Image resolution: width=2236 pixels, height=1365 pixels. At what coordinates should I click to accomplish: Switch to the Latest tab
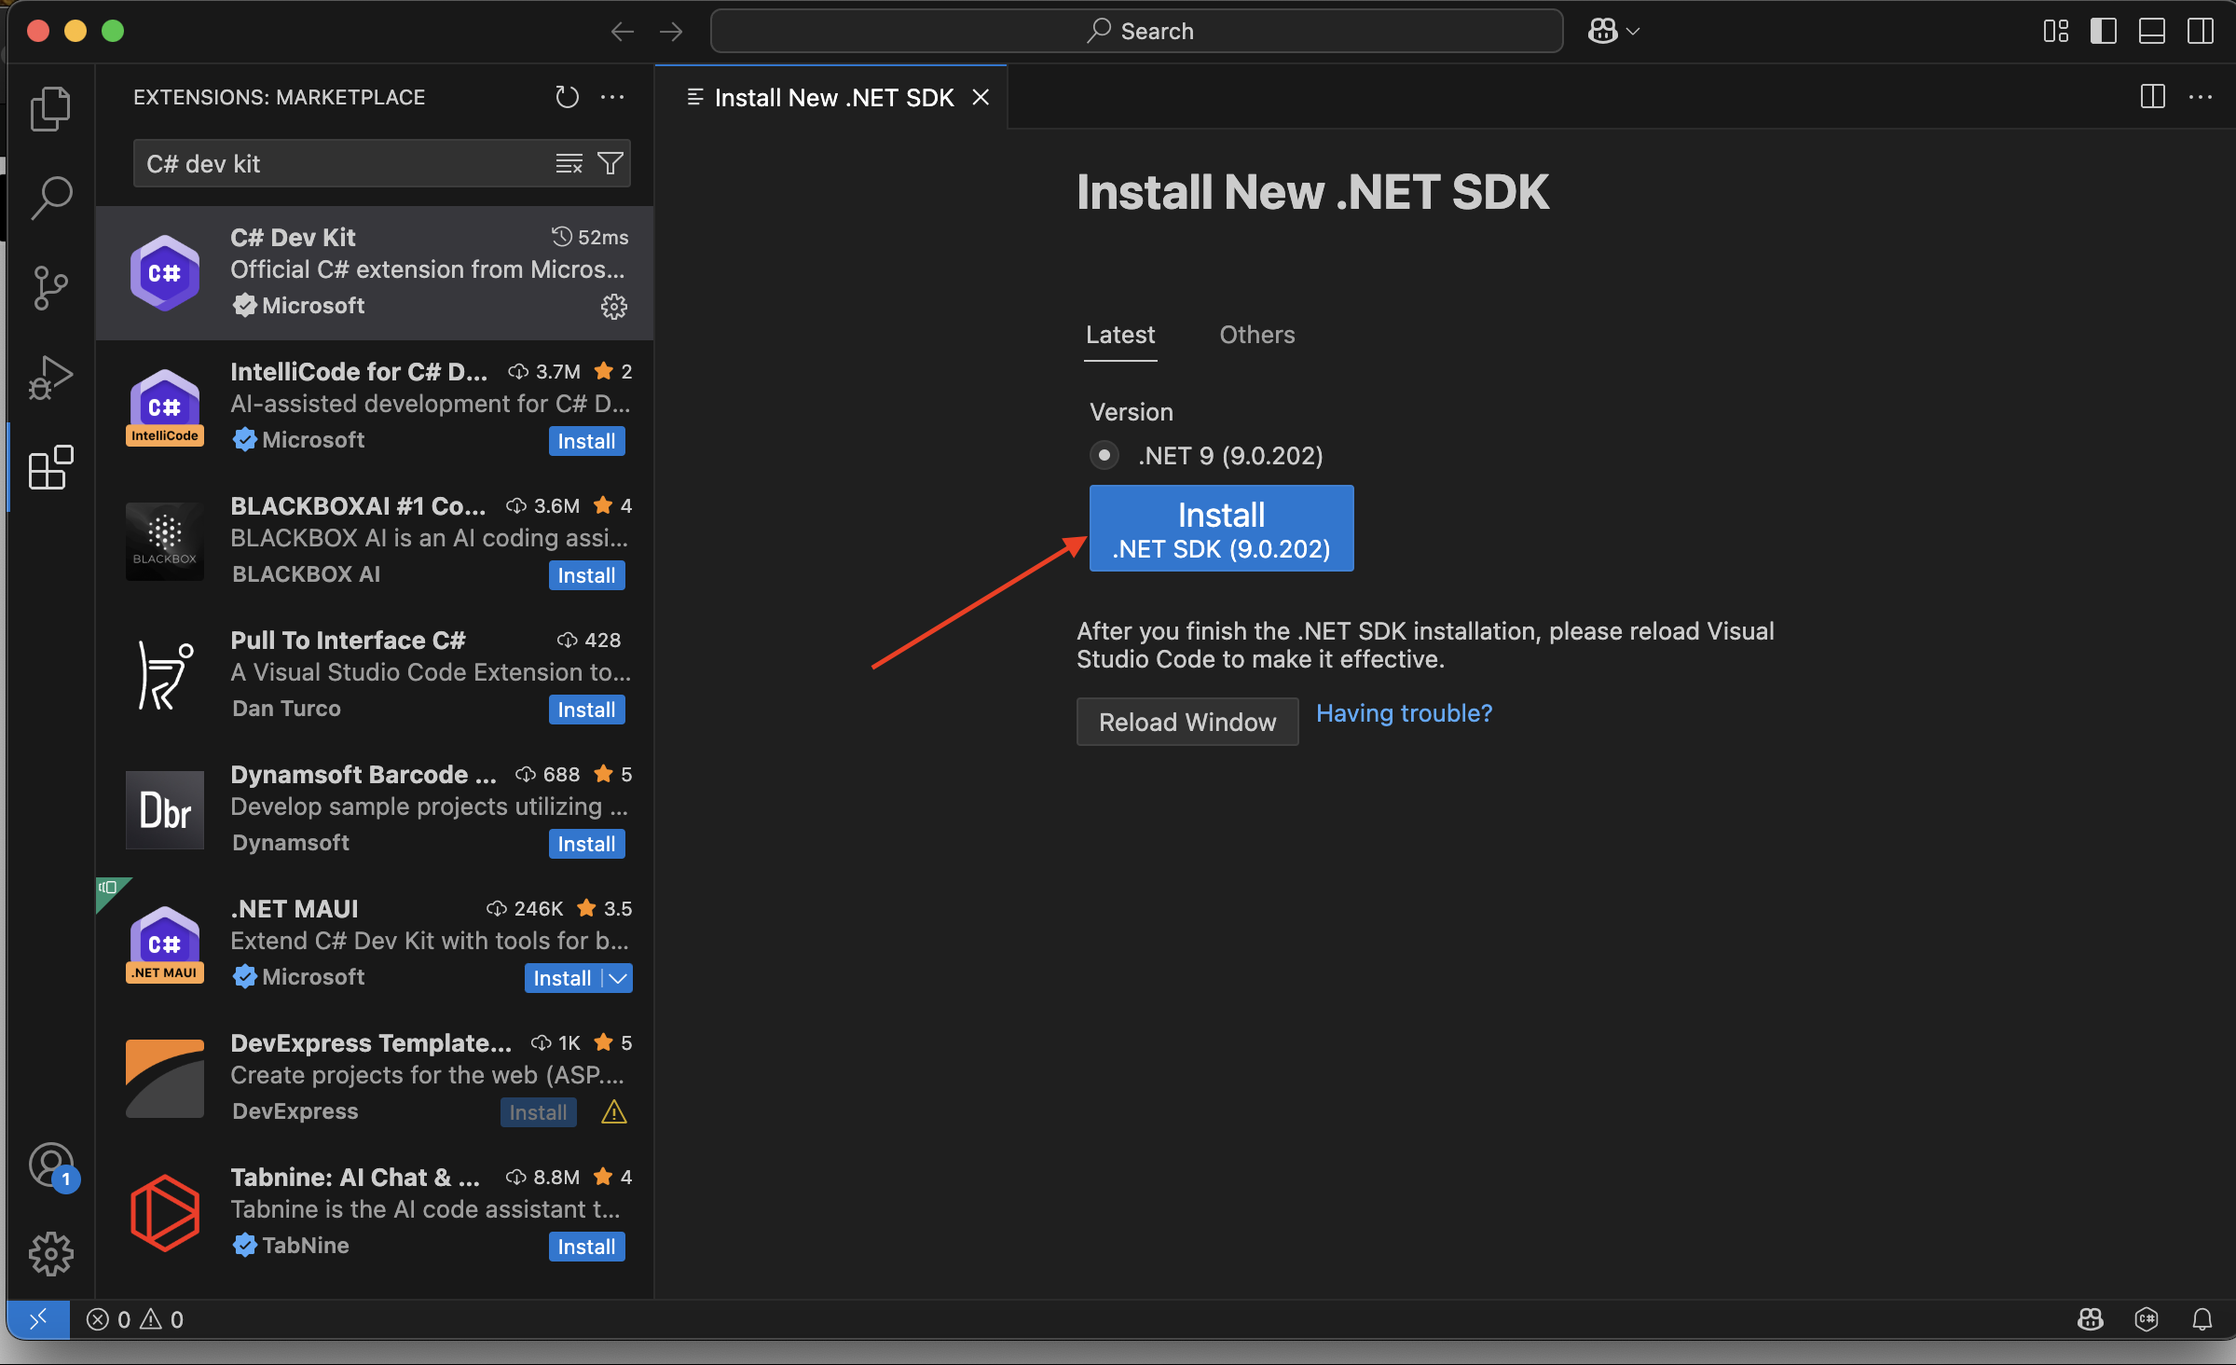(1120, 335)
